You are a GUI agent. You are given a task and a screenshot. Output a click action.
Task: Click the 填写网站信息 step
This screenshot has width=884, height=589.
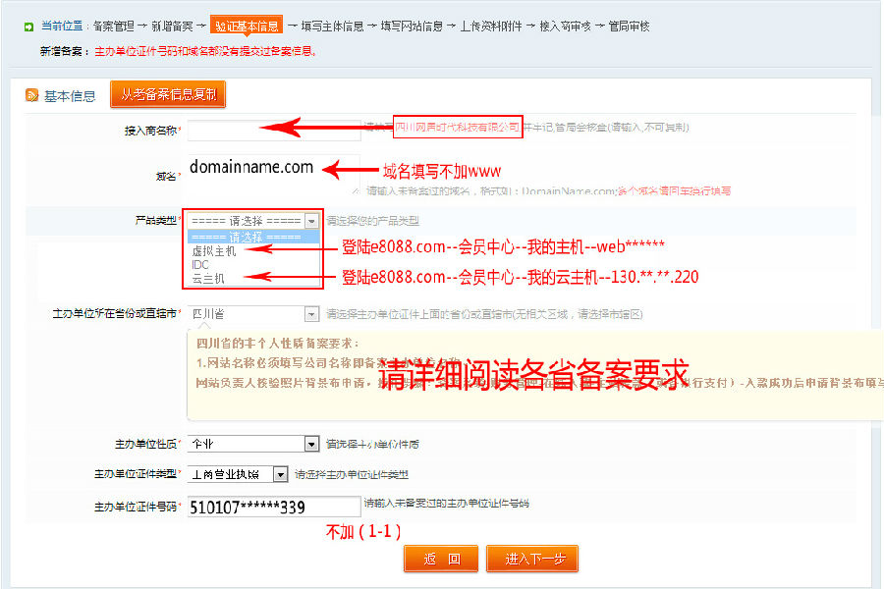(412, 27)
